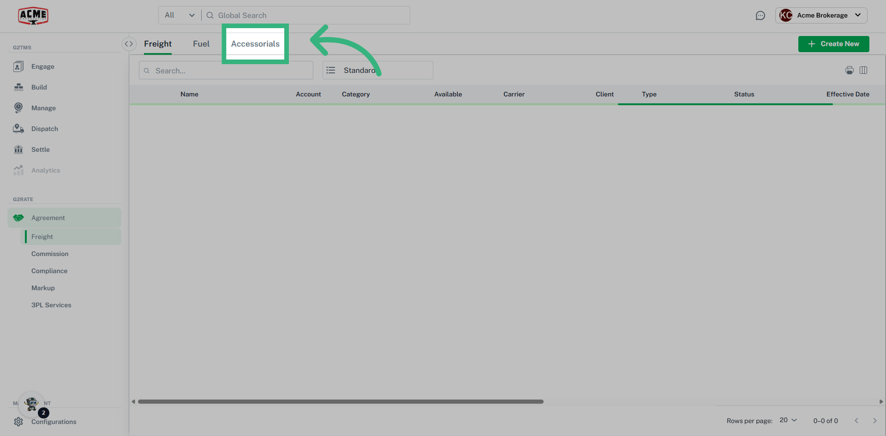
Task: Click the print icon above the table
Action: tap(850, 70)
